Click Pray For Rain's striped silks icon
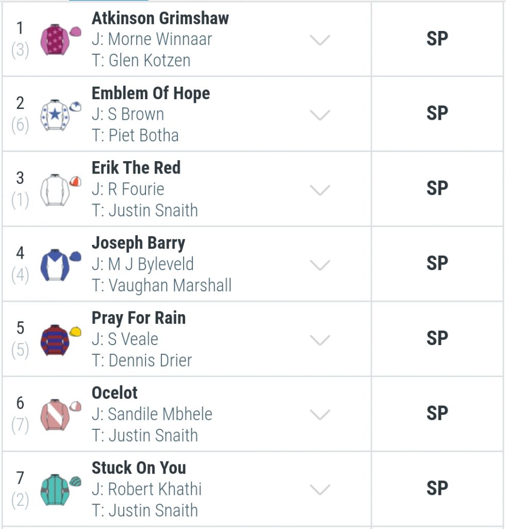This screenshot has width=506, height=529. point(61,340)
